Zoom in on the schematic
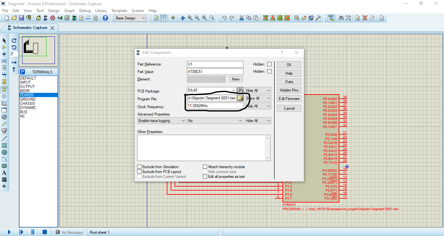 coord(190,18)
